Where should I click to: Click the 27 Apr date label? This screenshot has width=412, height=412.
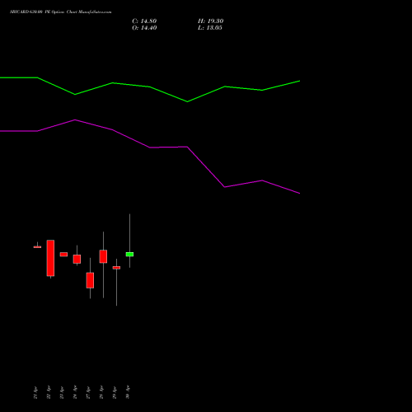coord(88,392)
